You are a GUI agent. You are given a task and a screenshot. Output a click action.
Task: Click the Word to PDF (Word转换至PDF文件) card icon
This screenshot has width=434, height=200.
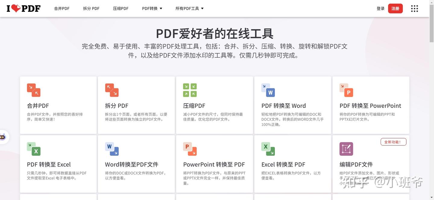(112, 149)
